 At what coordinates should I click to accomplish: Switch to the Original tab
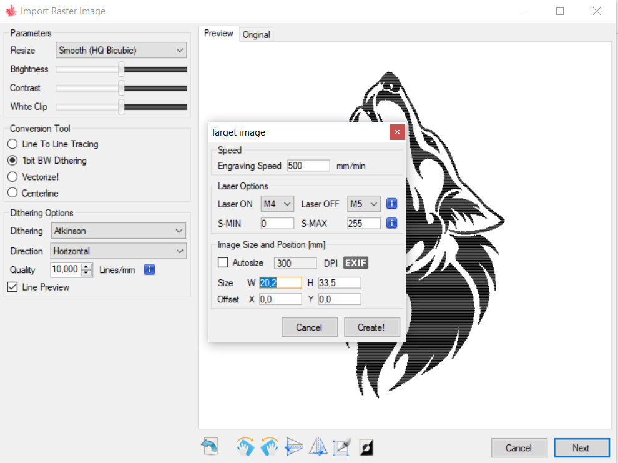click(x=256, y=35)
